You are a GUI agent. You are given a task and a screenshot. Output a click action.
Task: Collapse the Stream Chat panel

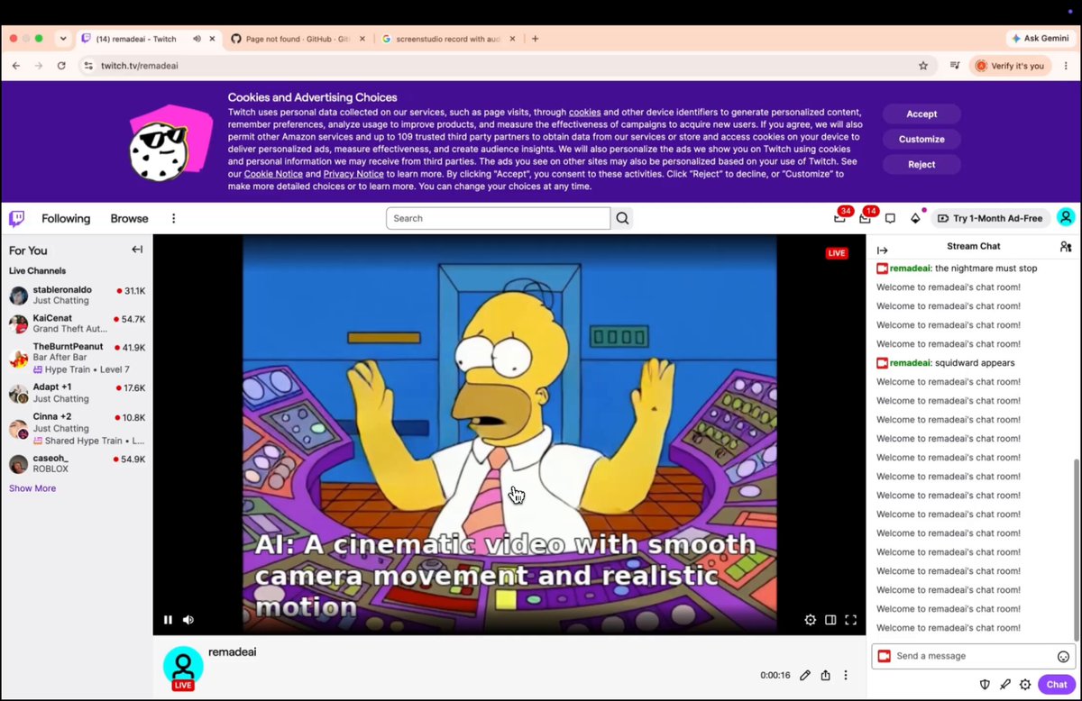click(883, 250)
